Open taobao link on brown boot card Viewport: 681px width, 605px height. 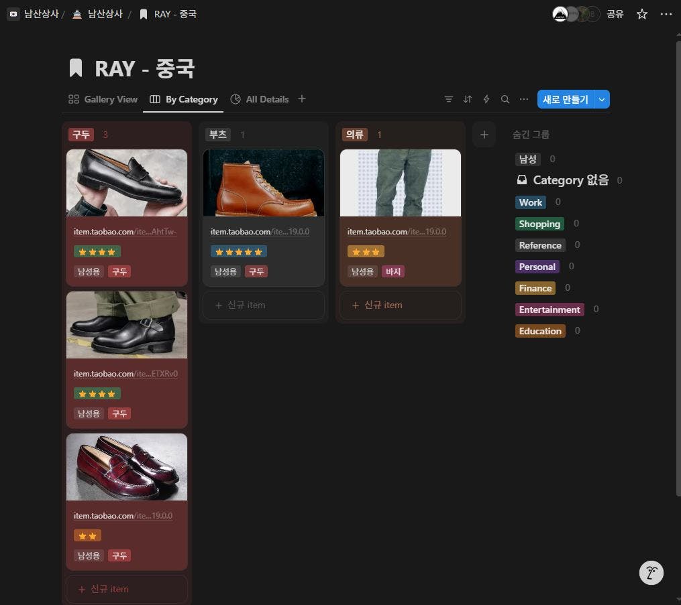tap(260, 232)
